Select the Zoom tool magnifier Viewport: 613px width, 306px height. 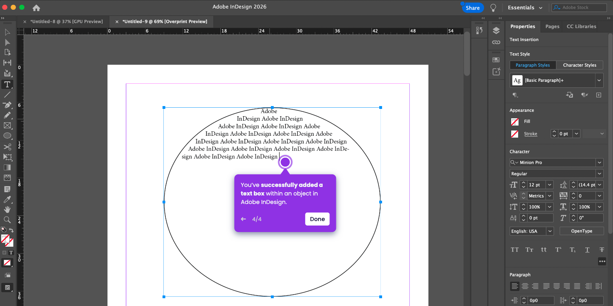tap(7, 220)
